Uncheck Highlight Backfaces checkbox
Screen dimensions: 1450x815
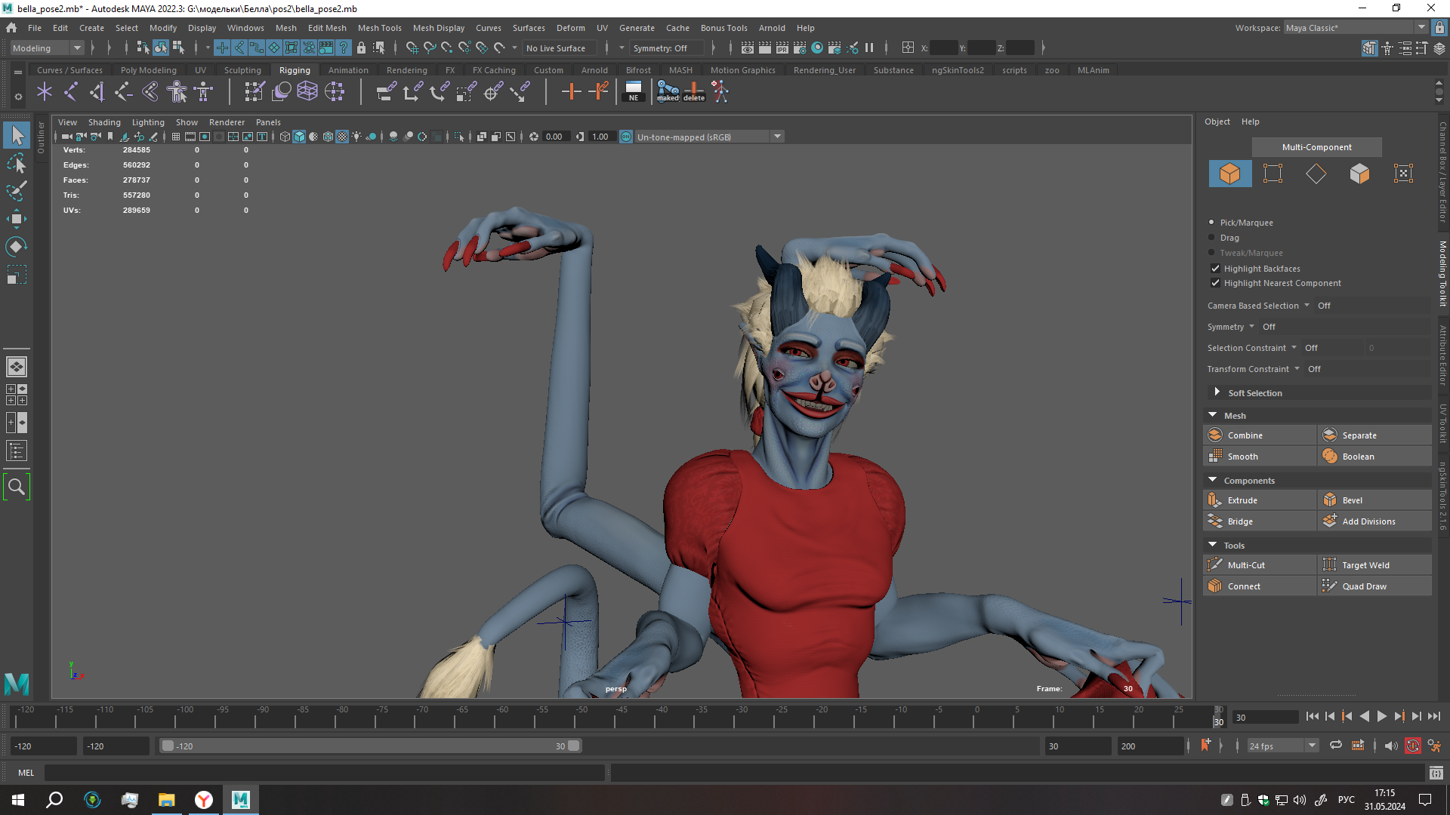[1215, 269]
